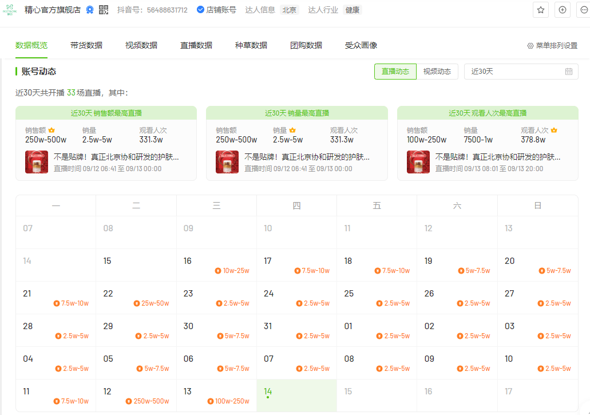Image resolution: width=590 pixels, height=415 pixels.
Task: Click the 北京 location tag
Action: (x=290, y=10)
